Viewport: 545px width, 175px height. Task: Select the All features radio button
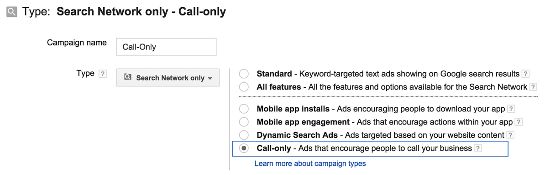click(x=244, y=87)
